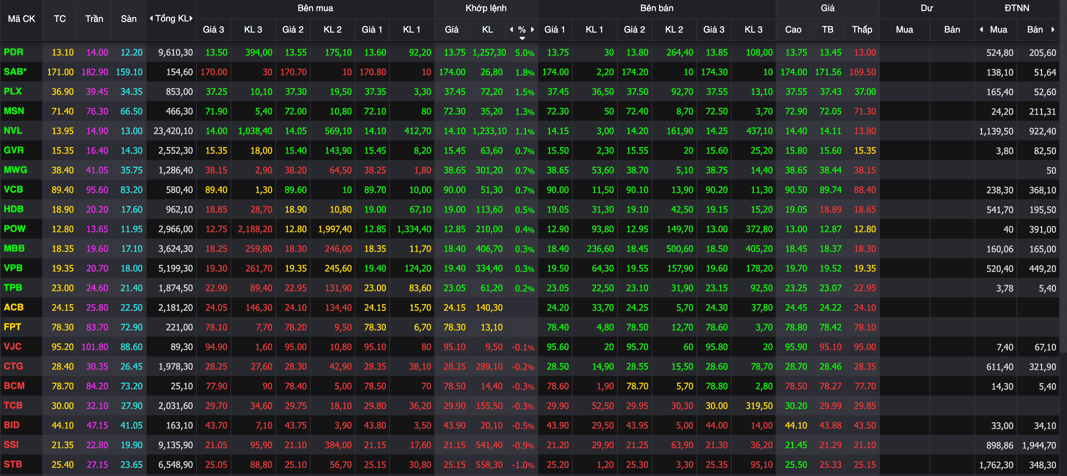Open the PLX stock symbol
Image resolution: width=1067 pixels, height=476 pixels.
(x=13, y=91)
